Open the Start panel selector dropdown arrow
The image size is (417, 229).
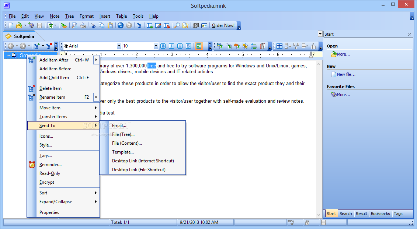coord(320,34)
